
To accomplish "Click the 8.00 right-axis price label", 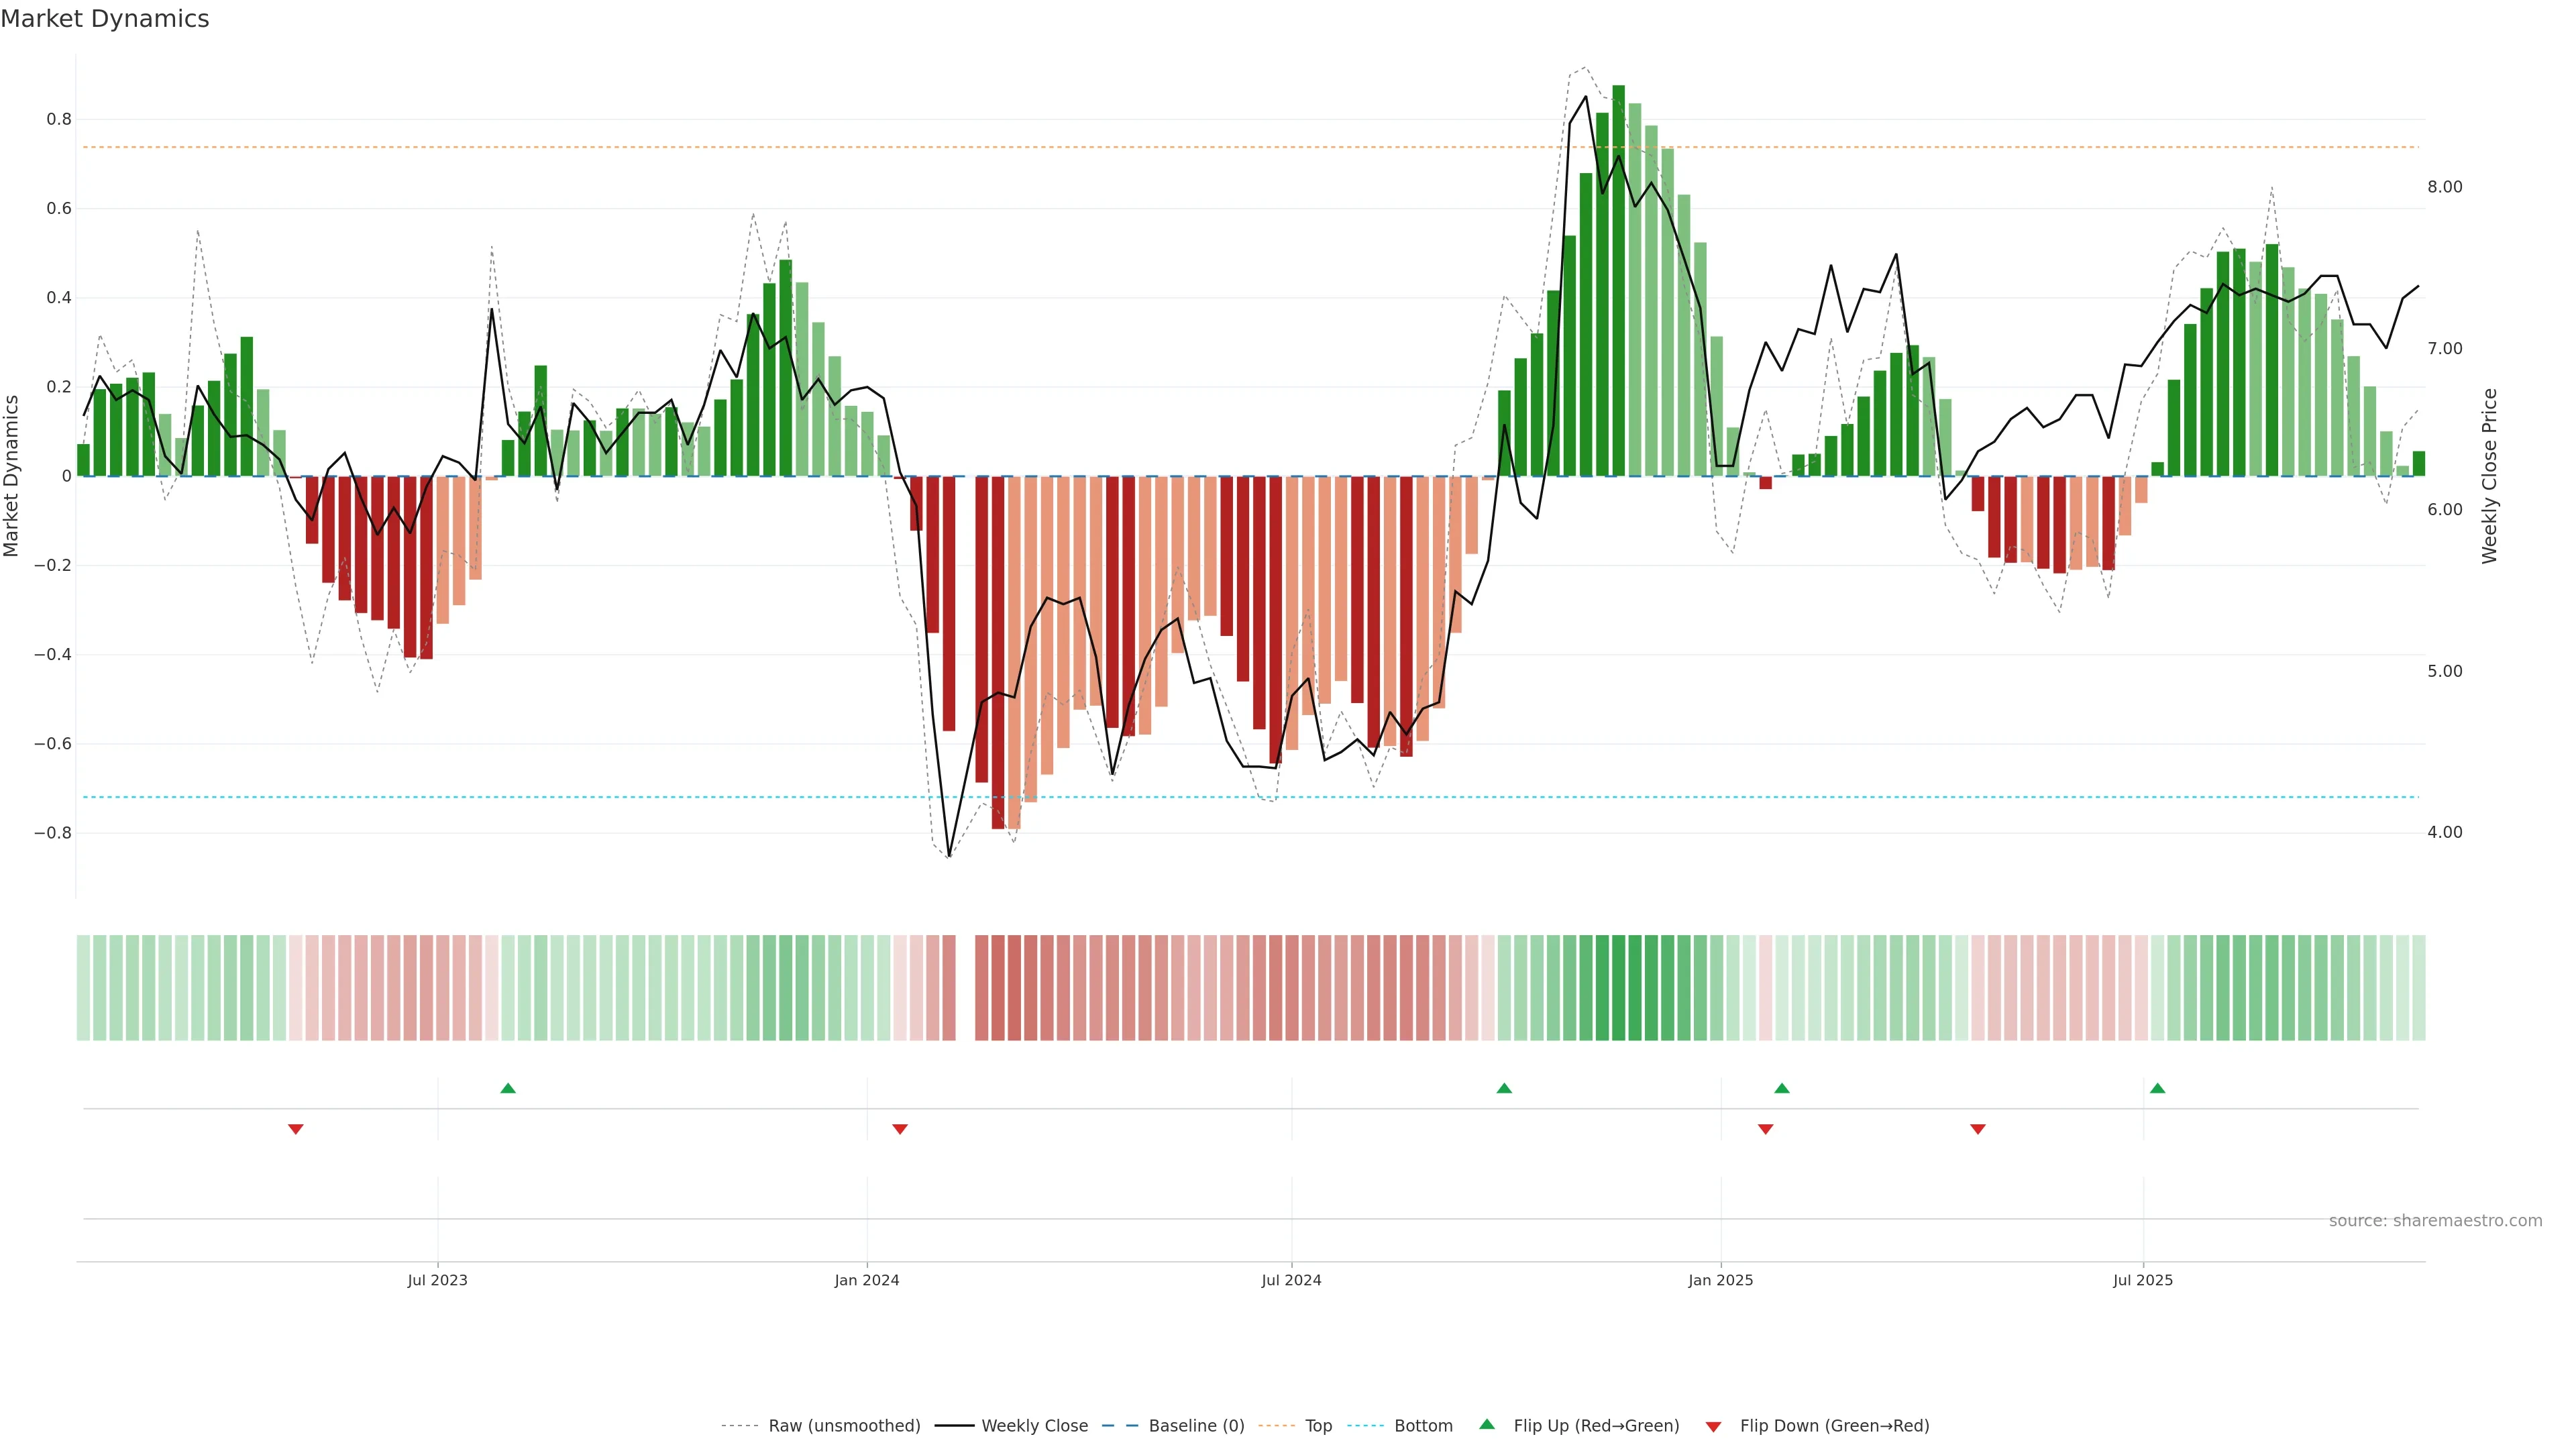I will (2444, 187).
